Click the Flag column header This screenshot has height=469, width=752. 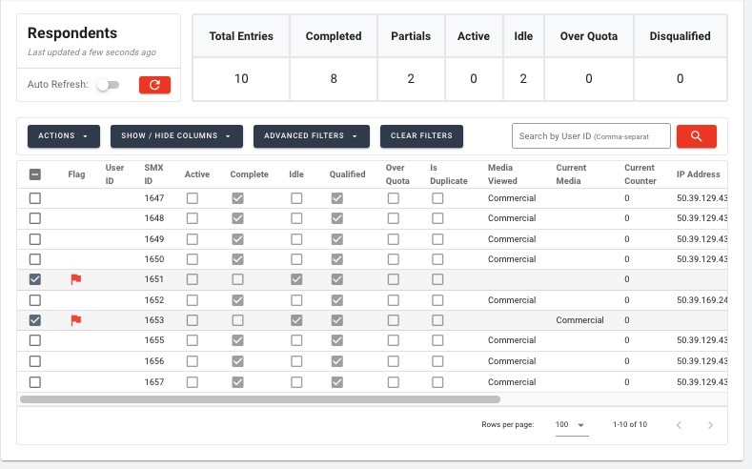76,174
